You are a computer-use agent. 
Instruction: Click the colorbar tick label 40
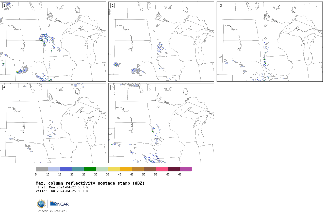(x=120, y=174)
